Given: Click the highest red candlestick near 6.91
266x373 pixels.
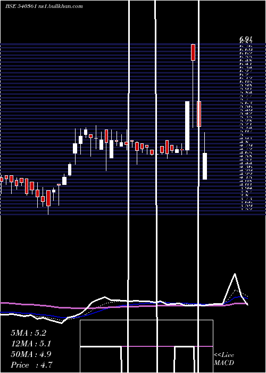Looking at the screenshot, I should tap(193, 52).
